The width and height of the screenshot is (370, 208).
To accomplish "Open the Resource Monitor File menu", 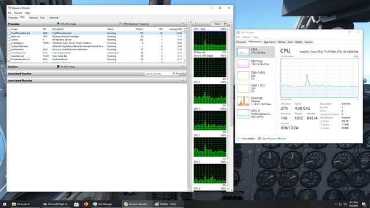I will pyautogui.click(x=10, y=13).
